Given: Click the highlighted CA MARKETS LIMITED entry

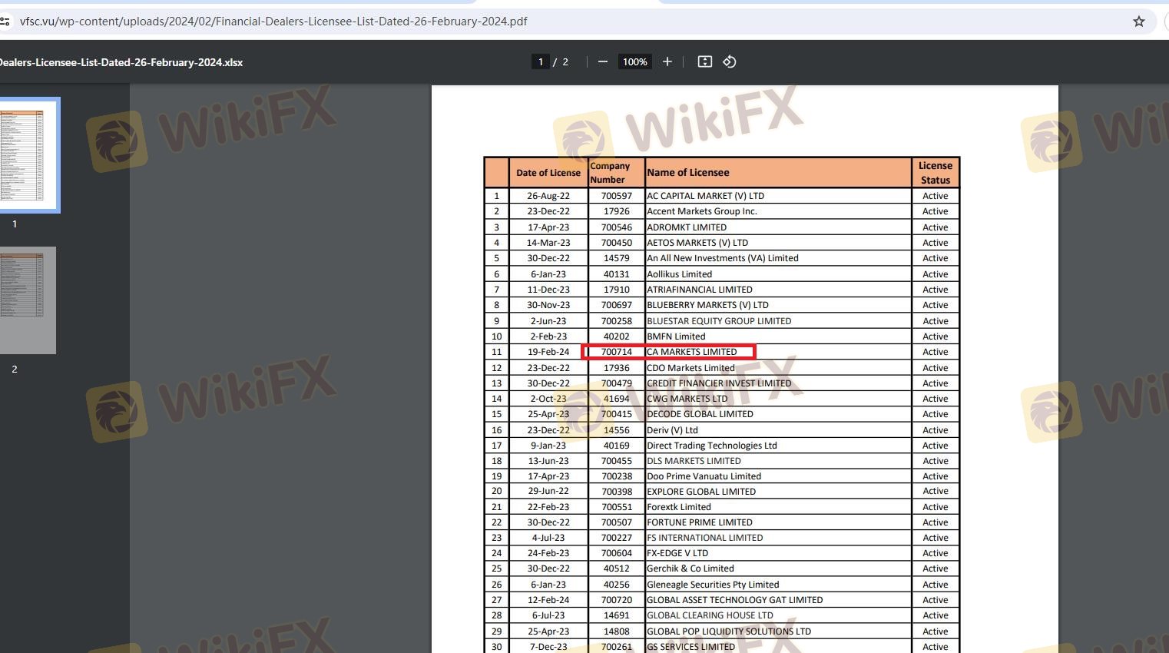Looking at the screenshot, I should (x=691, y=352).
